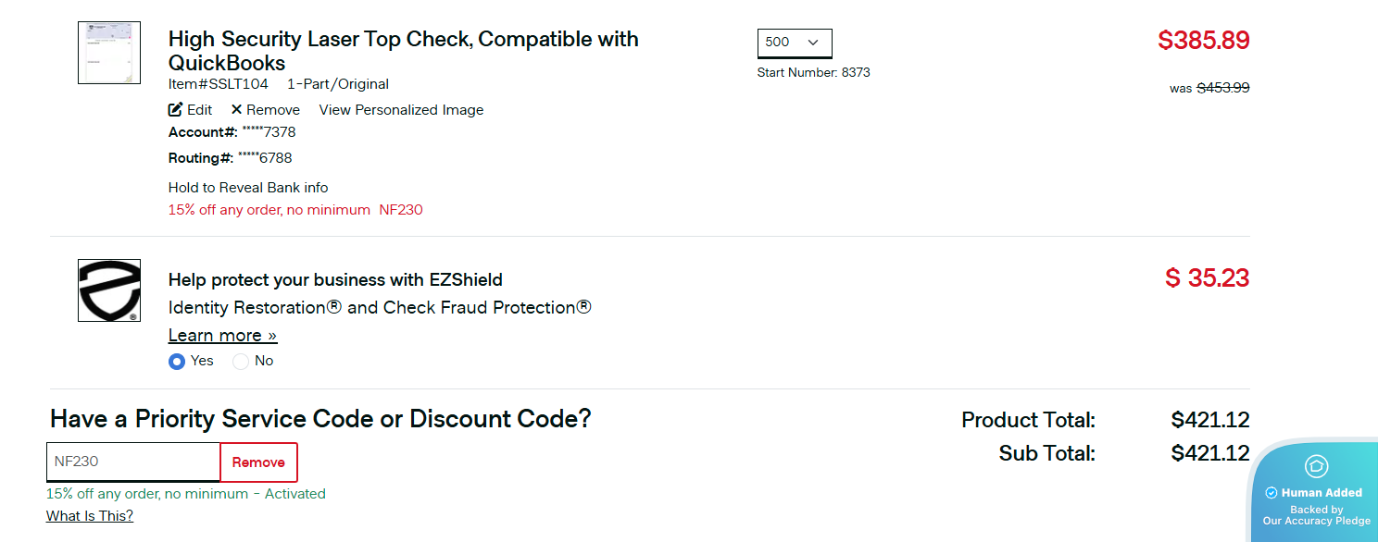The height and width of the screenshot is (542, 1378).
Task: Click Backed by Our Accuracy Pledge text
Action: coord(1316,515)
